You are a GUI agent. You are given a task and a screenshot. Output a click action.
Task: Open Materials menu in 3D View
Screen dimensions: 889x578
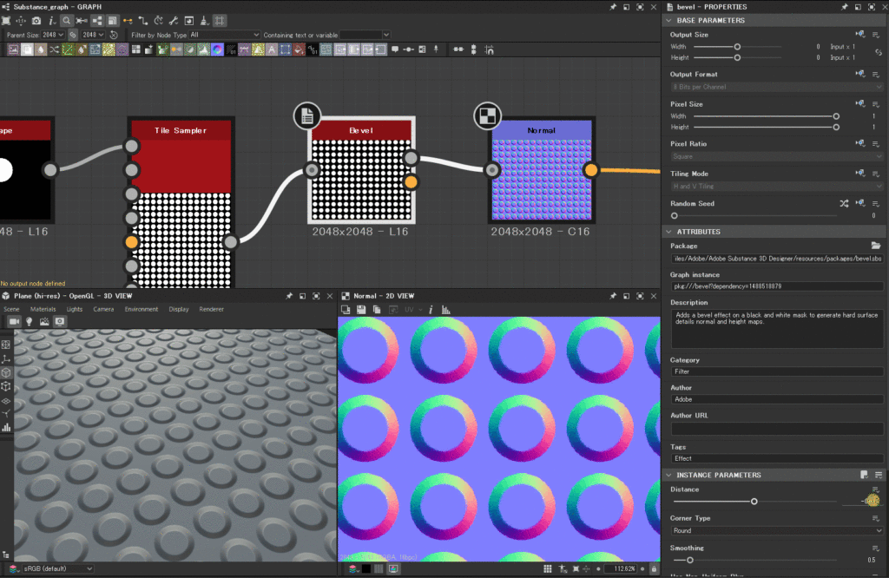coord(43,310)
